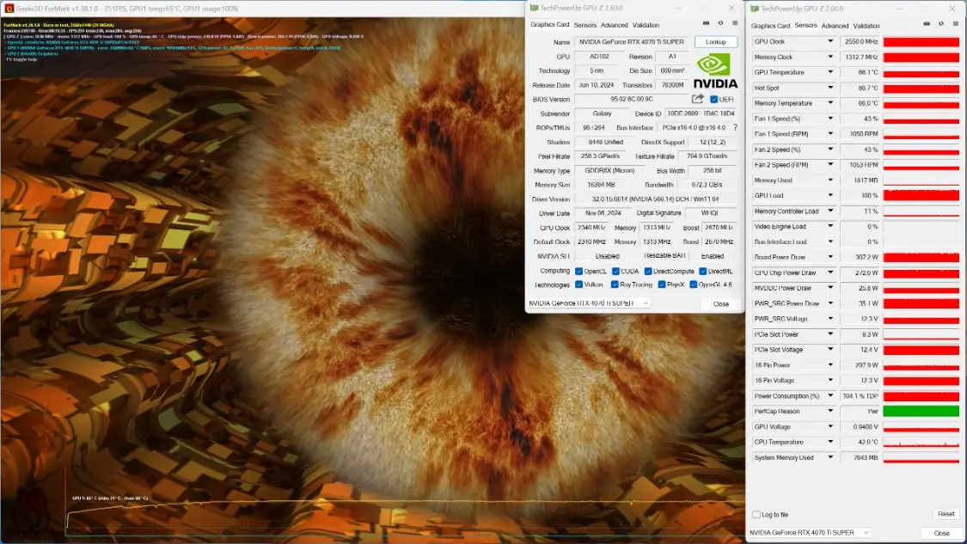Click the BIOS share/export icon
The width and height of the screenshot is (967, 544).
[697, 99]
